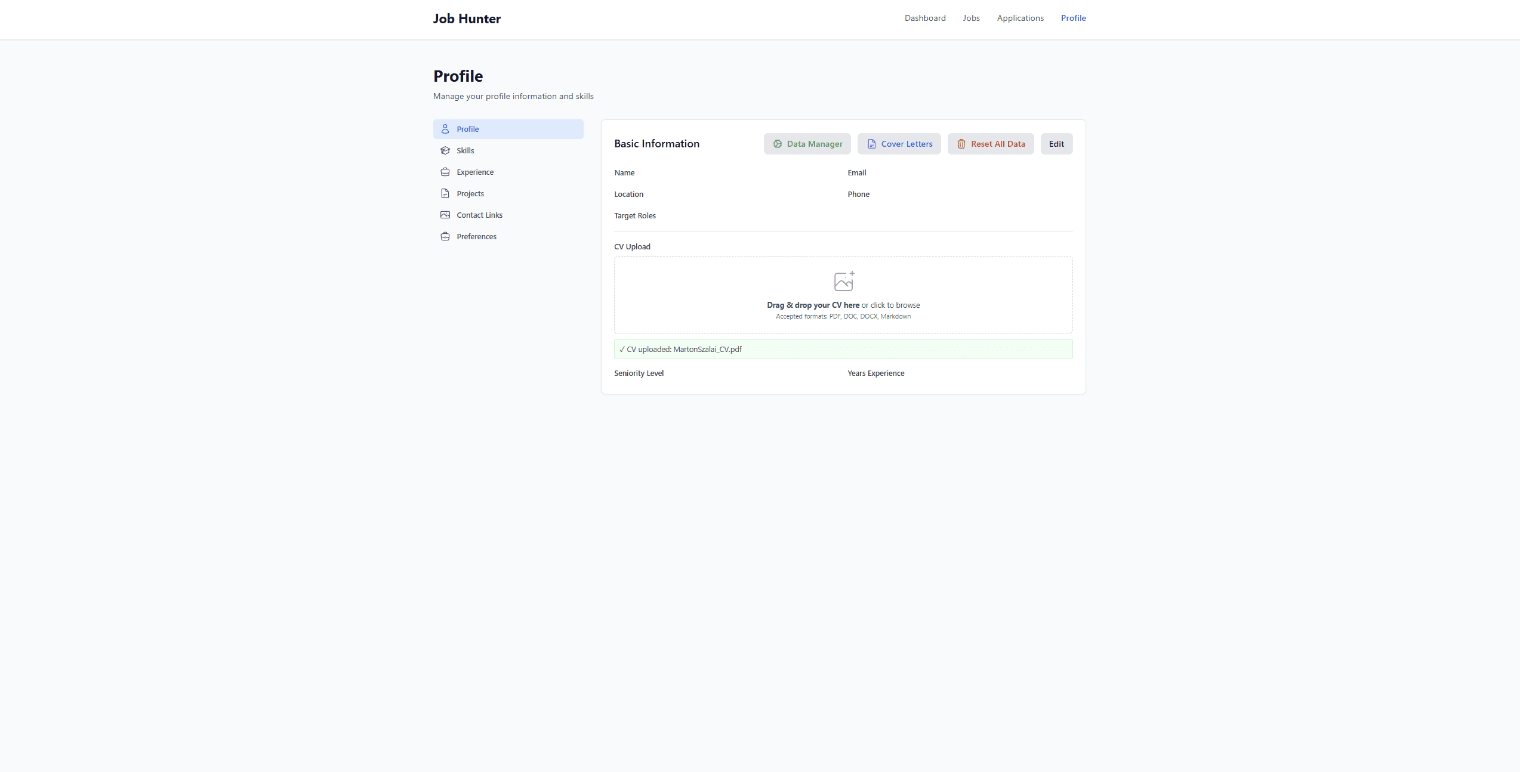
Task: Click the CV uploaded confirmation banner
Action: tap(843, 349)
